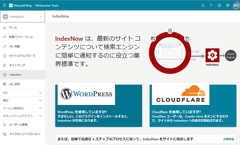Click the site explorer document icon
Screen dimensions: 240x145
point(4,56)
